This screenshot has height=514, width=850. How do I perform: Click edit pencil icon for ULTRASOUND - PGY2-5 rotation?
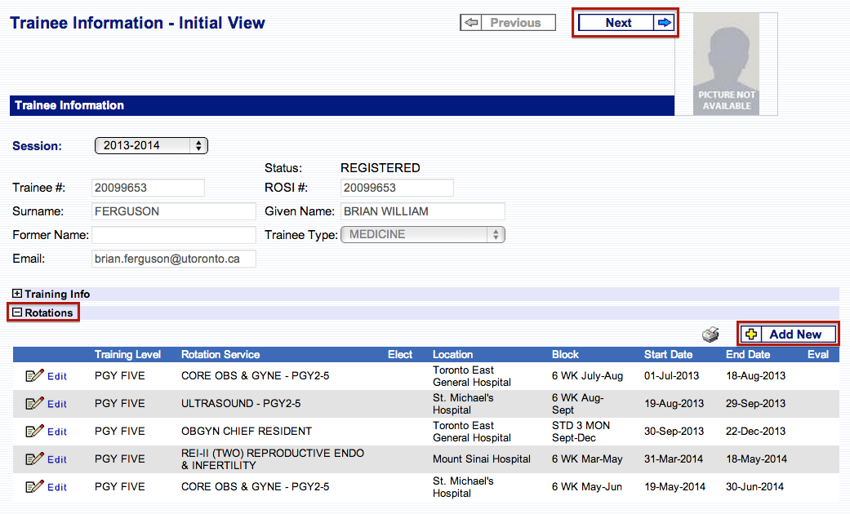[x=34, y=404]
